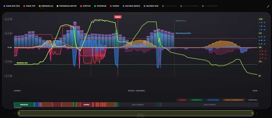Click the 0.50 zł price label
Screen dimensions: 272x118
point(262,40)
